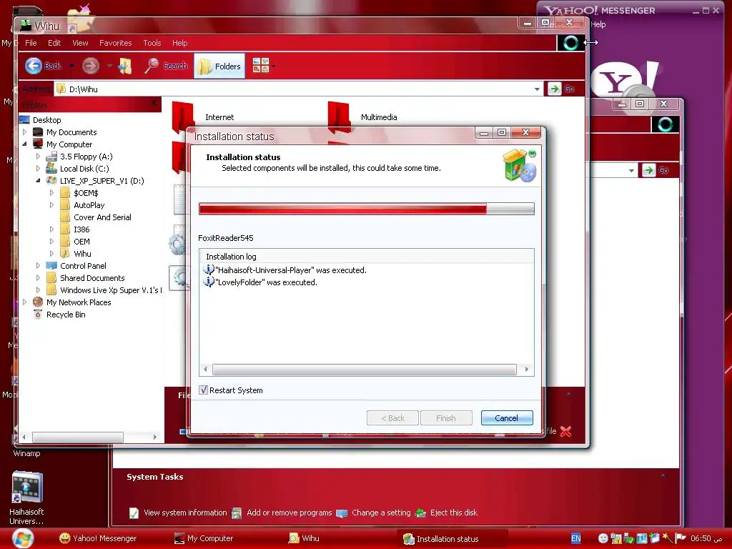The image size is (732, 549).
Task: Click the Wihu folder icon in tree
Action: (65, 254)
